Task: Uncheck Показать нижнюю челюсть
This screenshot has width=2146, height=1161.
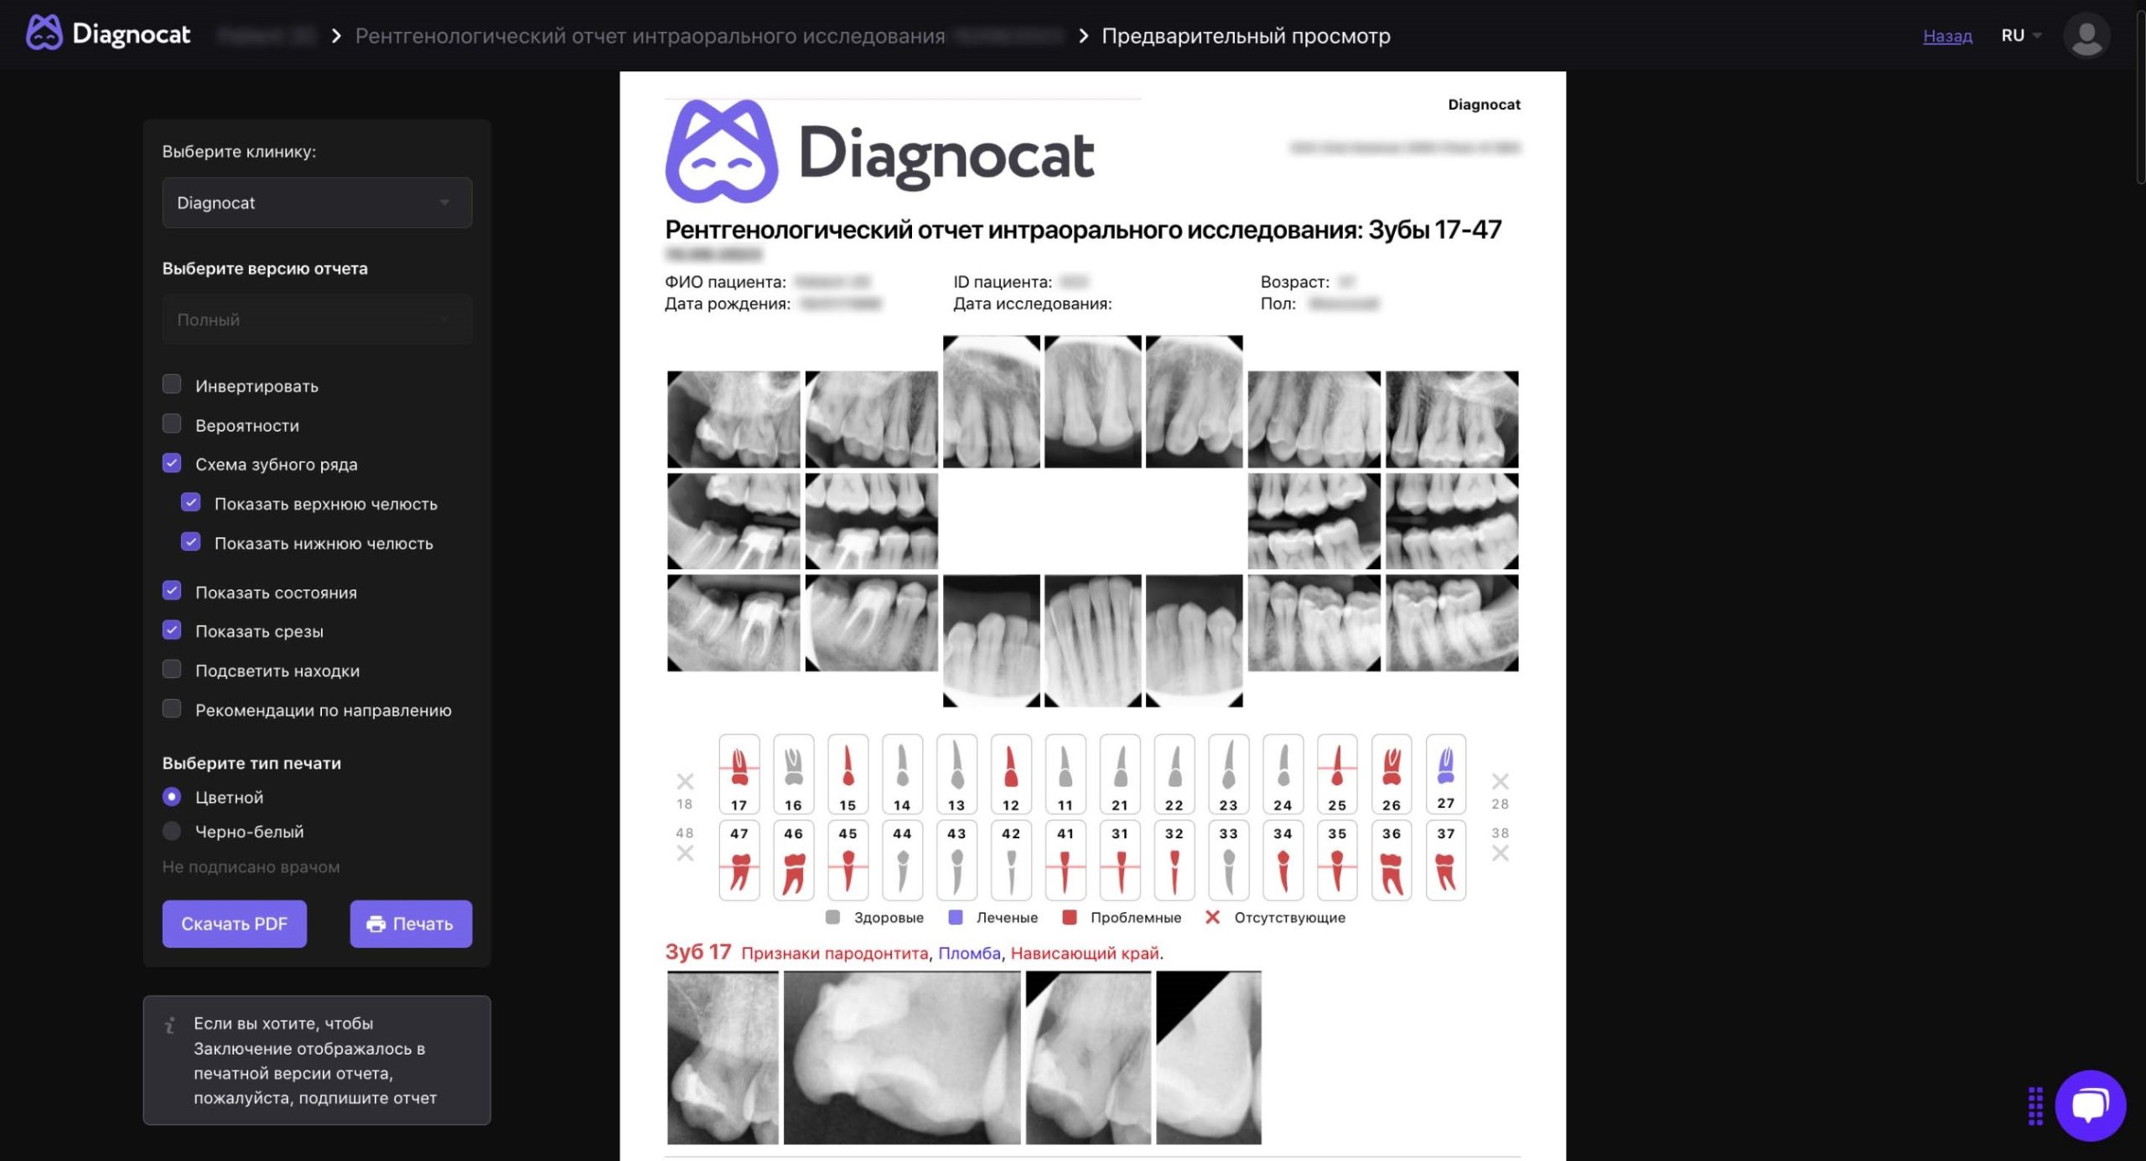Action: [191, 542]
